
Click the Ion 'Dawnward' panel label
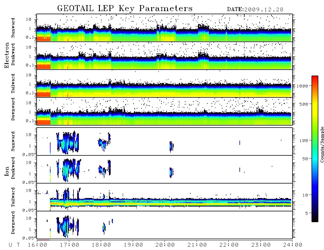pyautogui.click(x=13, y=223)
